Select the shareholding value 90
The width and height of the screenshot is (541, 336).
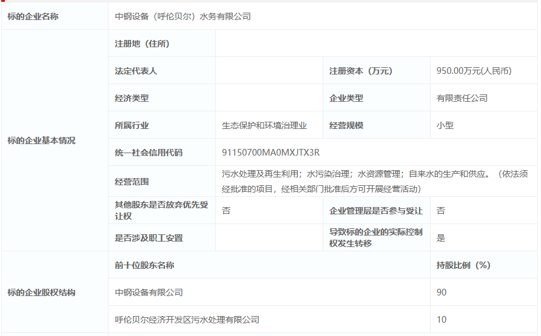(x=442, y=292)
